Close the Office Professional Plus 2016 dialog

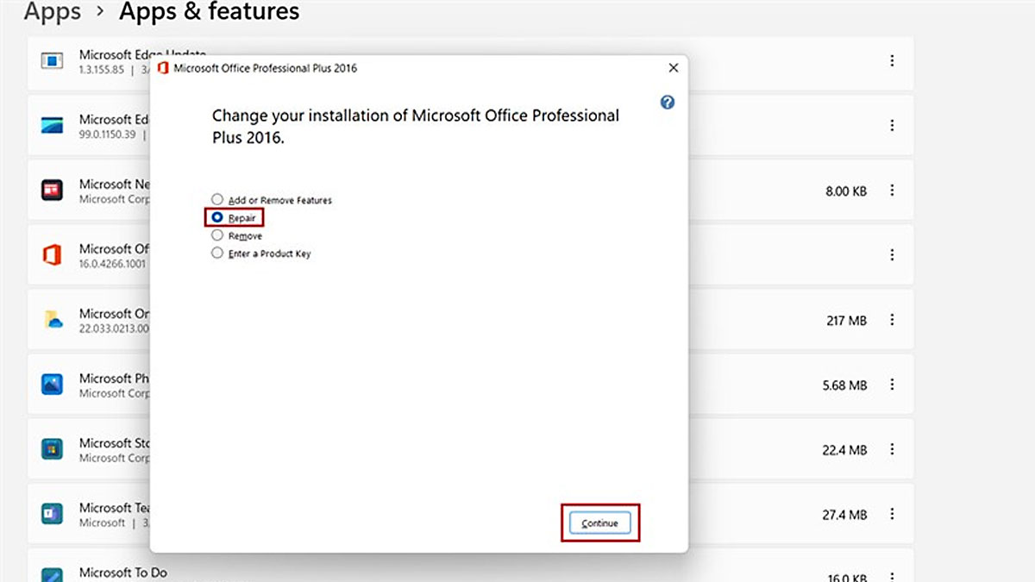tap(673, 68)
